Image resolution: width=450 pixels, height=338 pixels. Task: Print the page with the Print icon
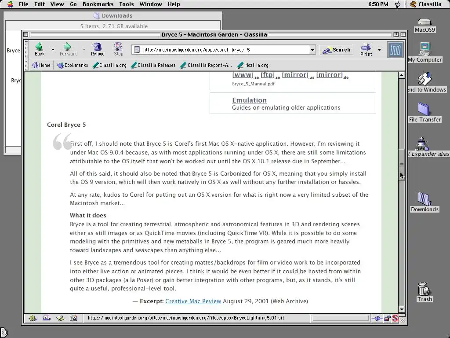(x=366, y=49)
